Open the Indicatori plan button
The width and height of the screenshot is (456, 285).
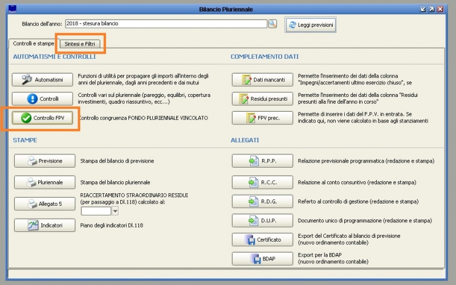(x=45, y=225)
